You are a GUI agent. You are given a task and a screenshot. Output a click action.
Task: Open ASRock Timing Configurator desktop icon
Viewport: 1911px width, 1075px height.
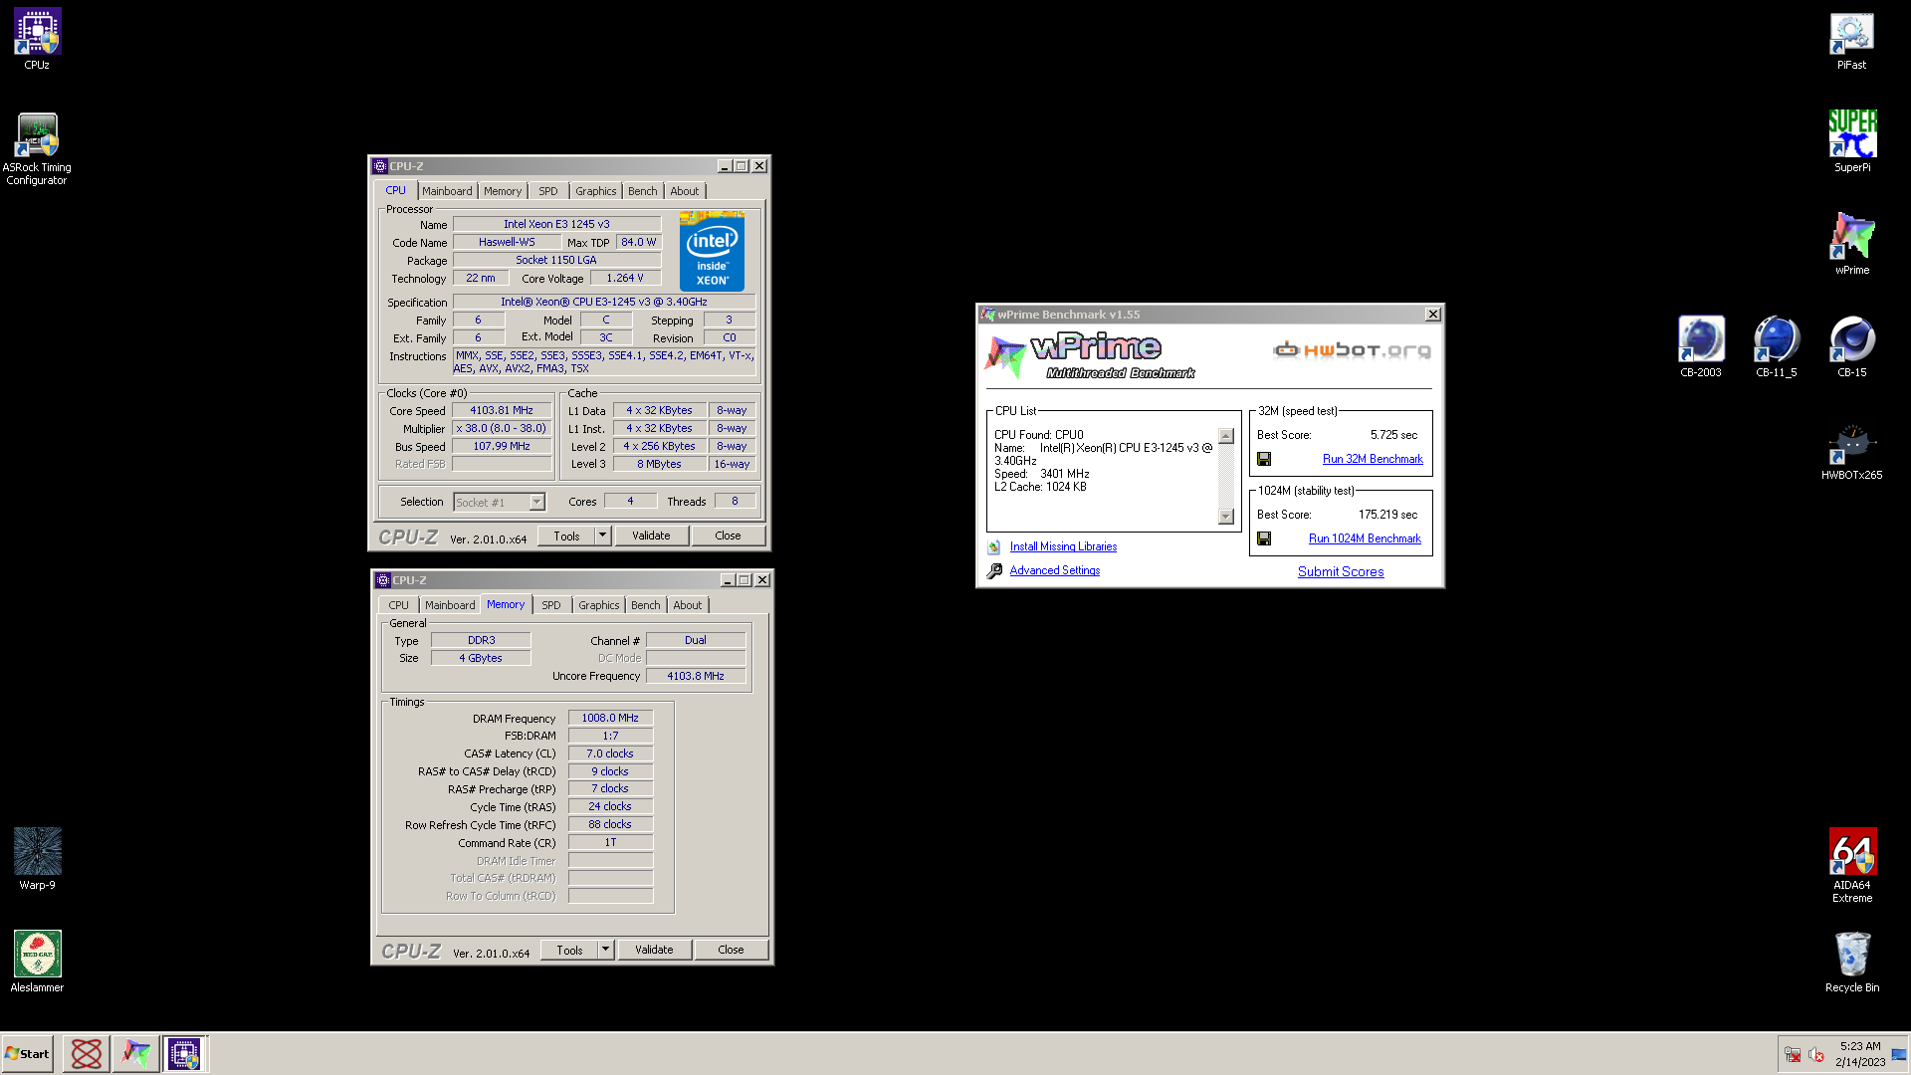(37, 147)
